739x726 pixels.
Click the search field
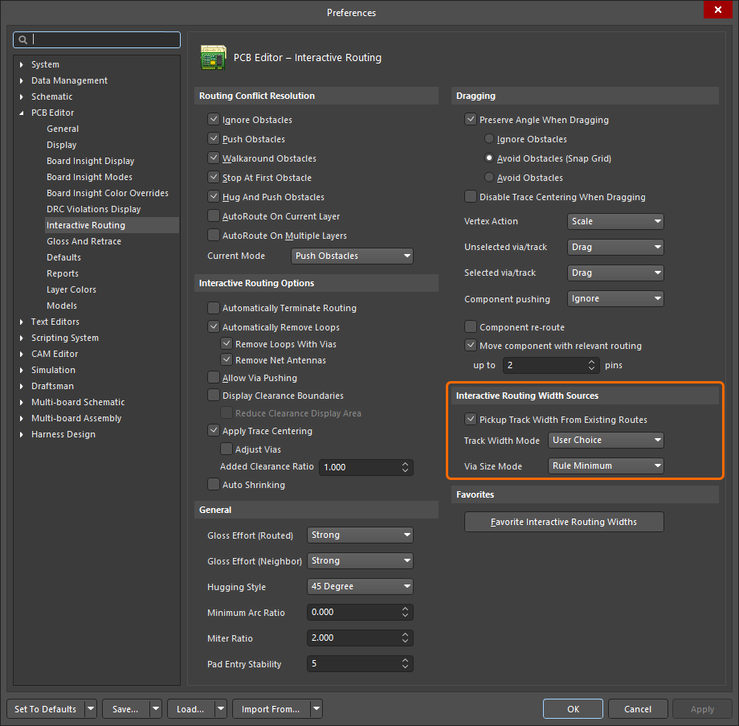click(x=96, y=40)
